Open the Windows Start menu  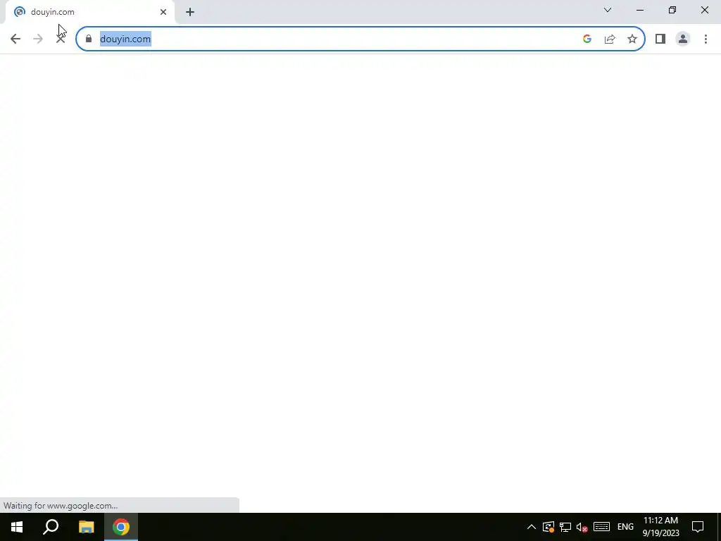click(17, 527)
